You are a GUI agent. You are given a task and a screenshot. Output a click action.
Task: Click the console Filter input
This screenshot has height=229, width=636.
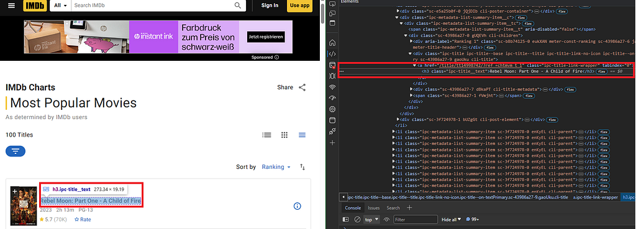pyautogui.click(x=416, y=219)
